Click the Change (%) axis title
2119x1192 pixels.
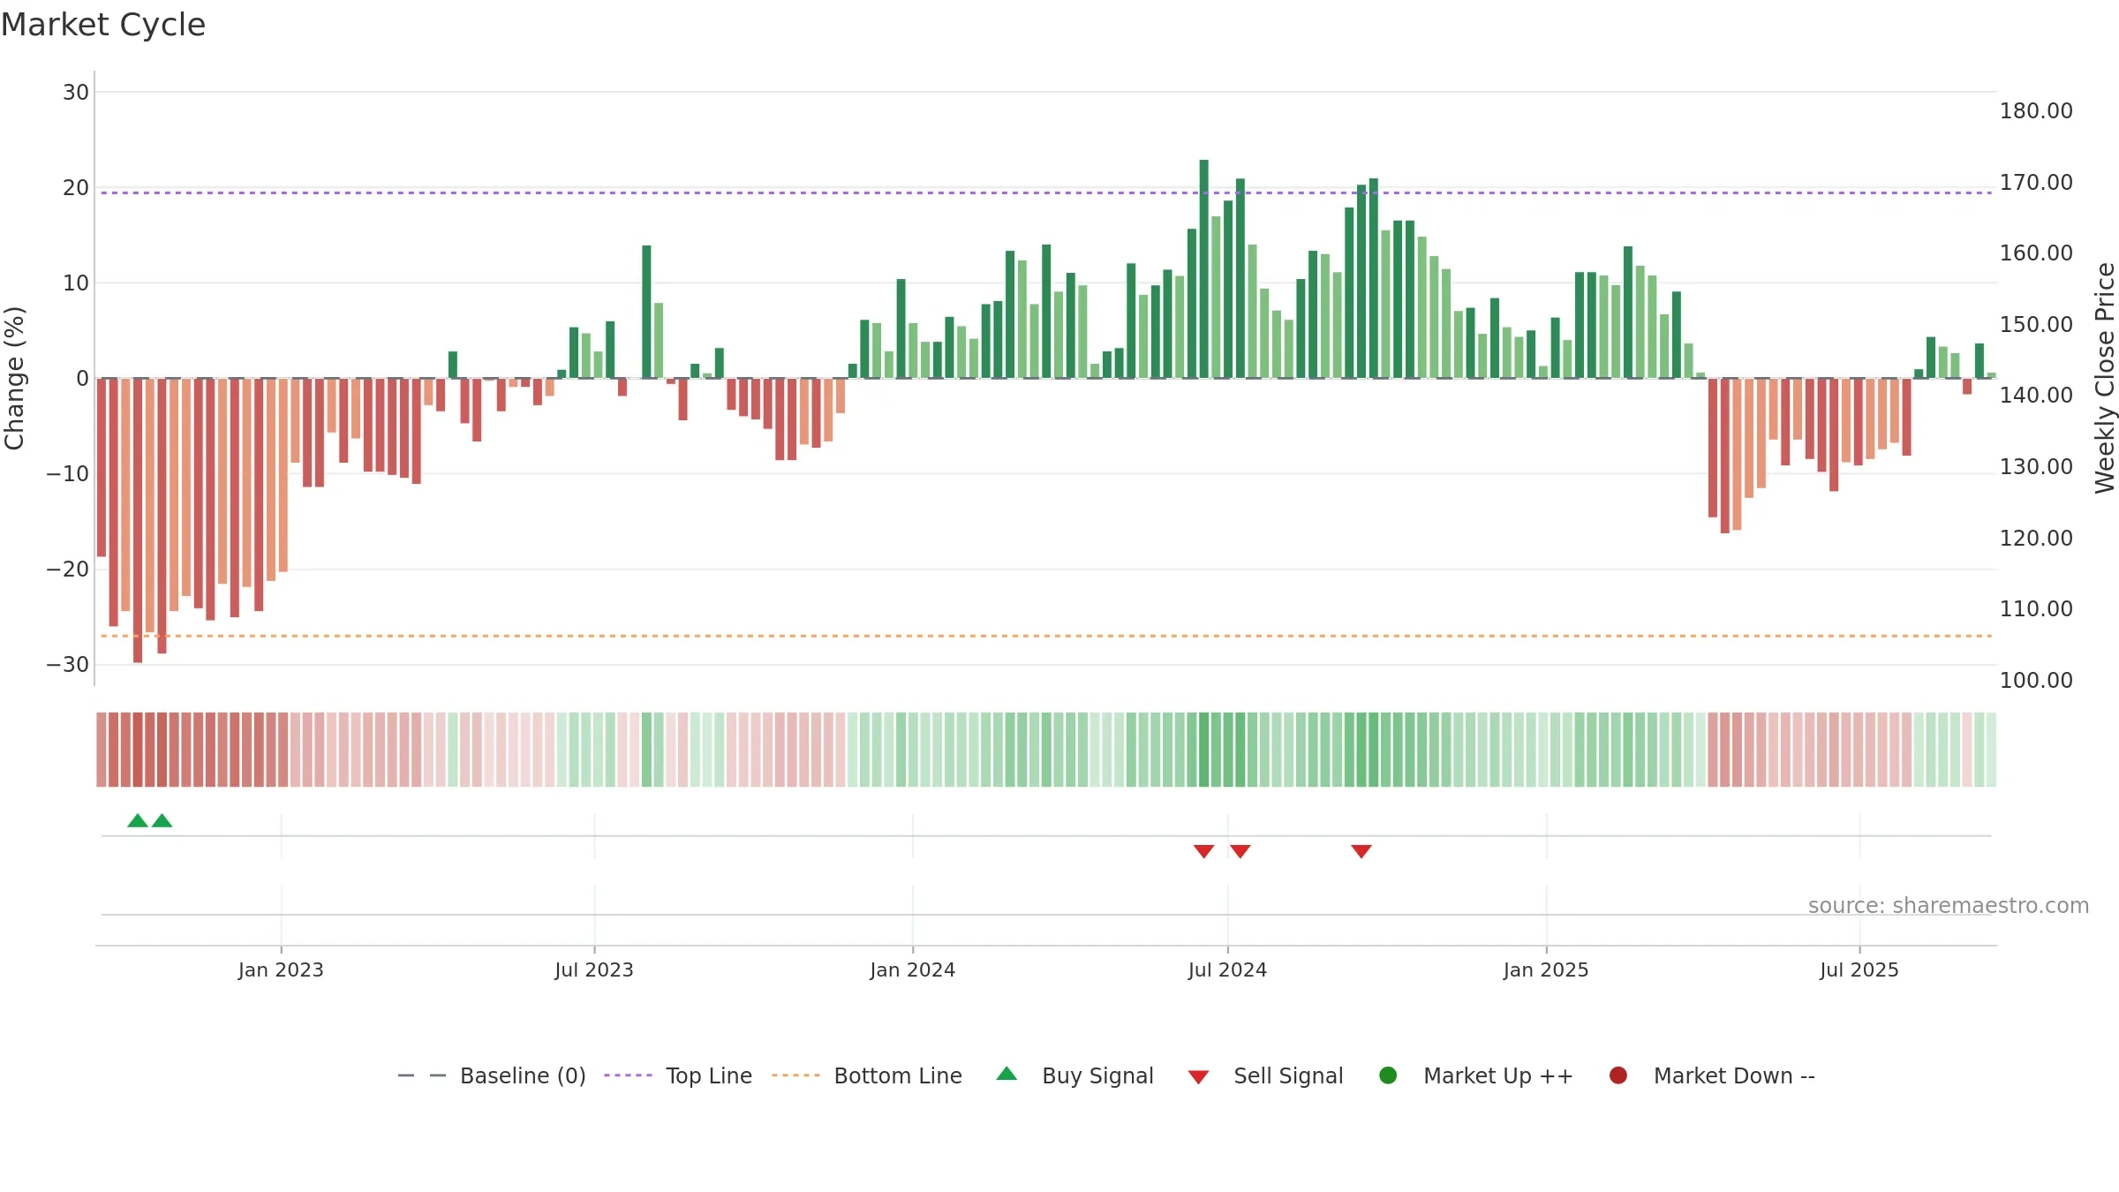coord(14,378)
